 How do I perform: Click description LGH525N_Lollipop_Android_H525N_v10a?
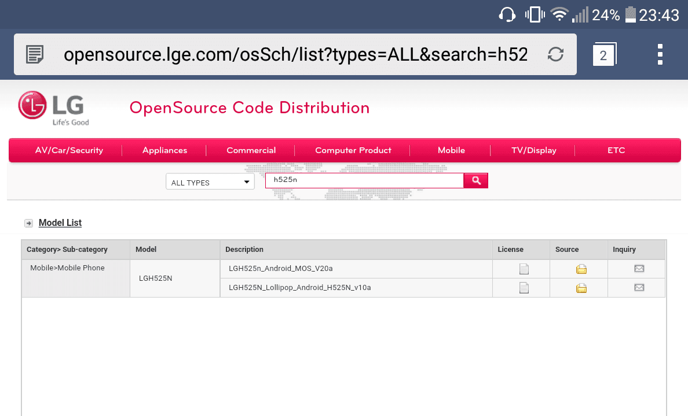[x=299, y=288]
